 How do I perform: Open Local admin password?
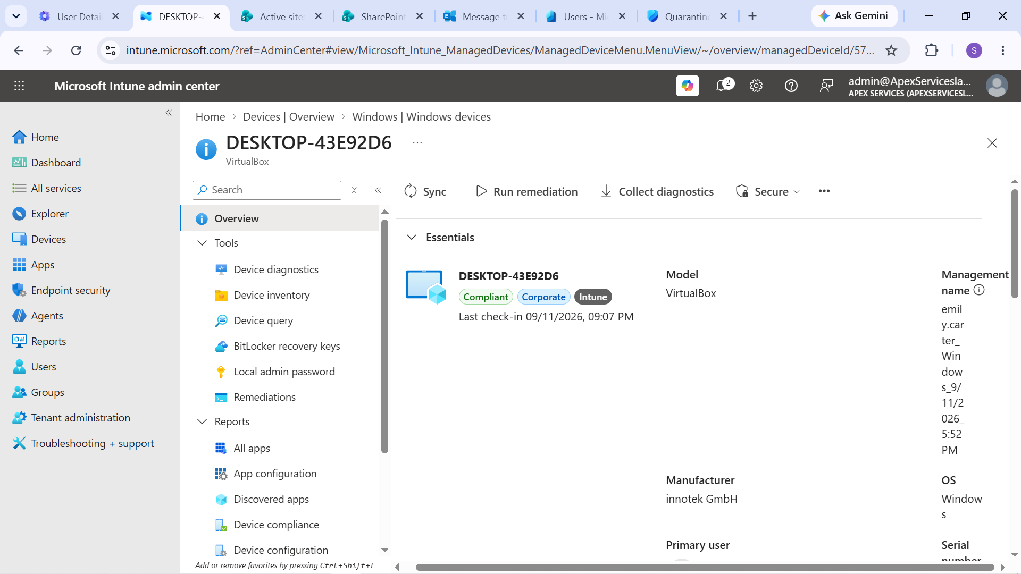click(x=284, y=372)
